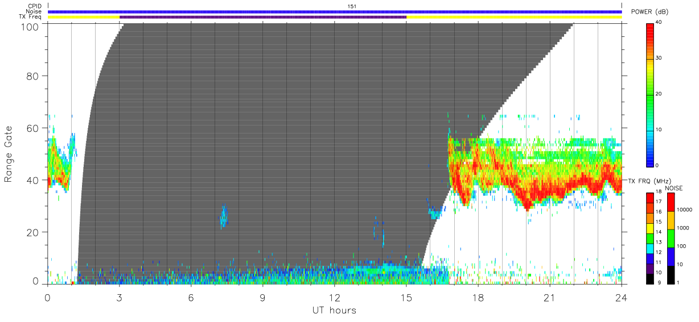Select the purple segment of the TX FRQ bar
Screen dimensions: 699x322
(650, 269)
